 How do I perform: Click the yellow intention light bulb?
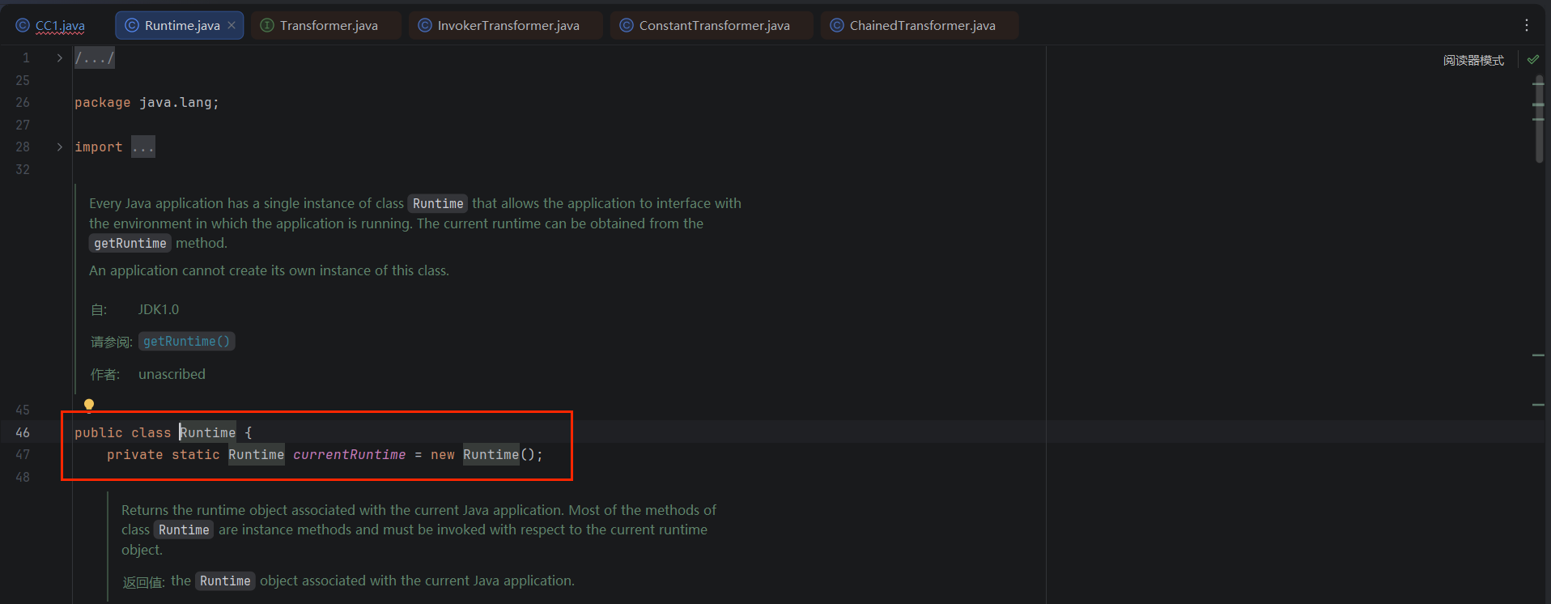tap(89, 405)
